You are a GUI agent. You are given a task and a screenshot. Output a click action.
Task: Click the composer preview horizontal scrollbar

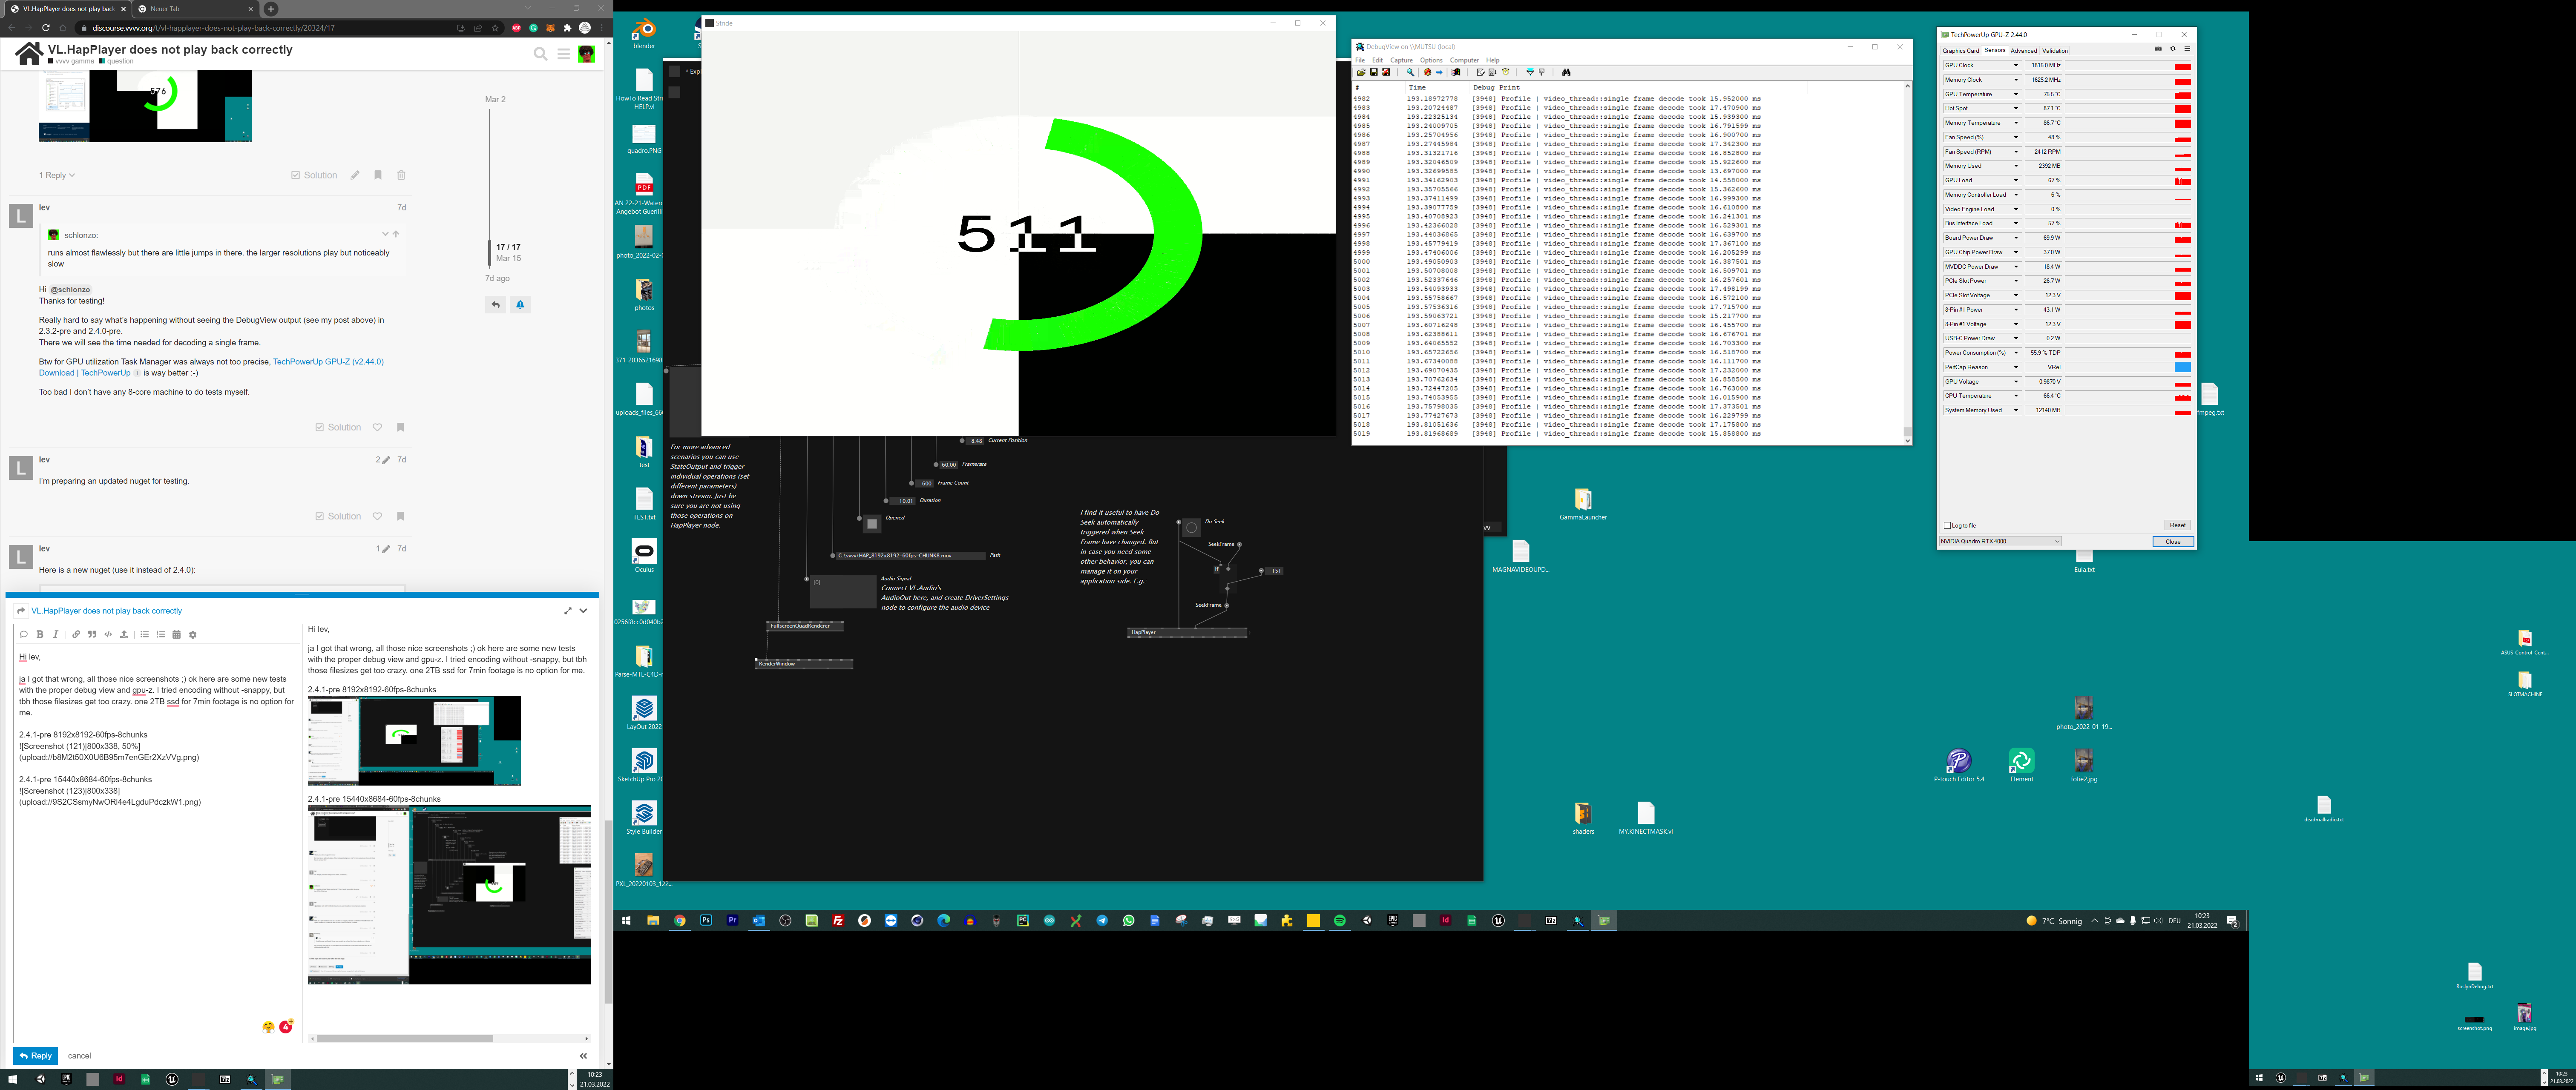pyautogui.click(x=405, y=1038)
